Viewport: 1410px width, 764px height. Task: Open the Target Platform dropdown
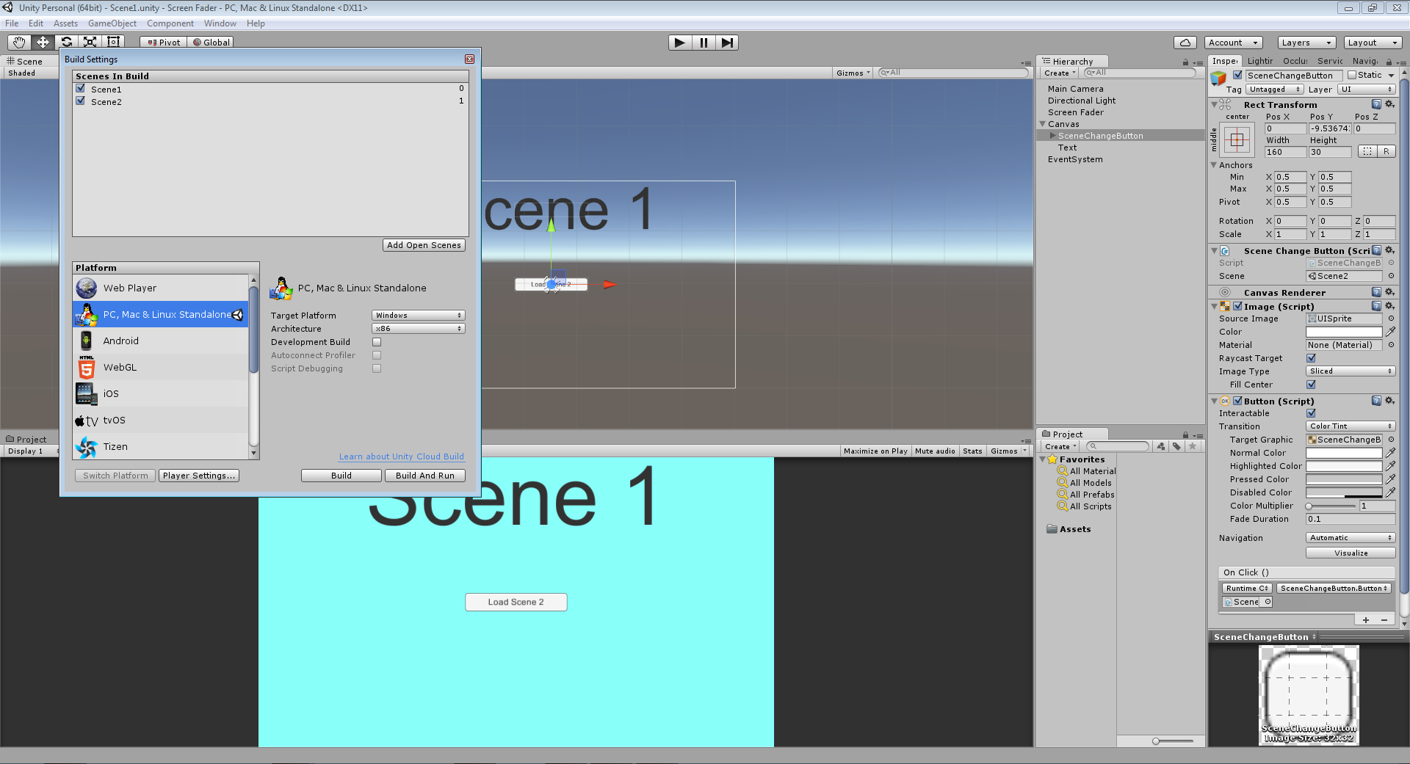point(418,316)
